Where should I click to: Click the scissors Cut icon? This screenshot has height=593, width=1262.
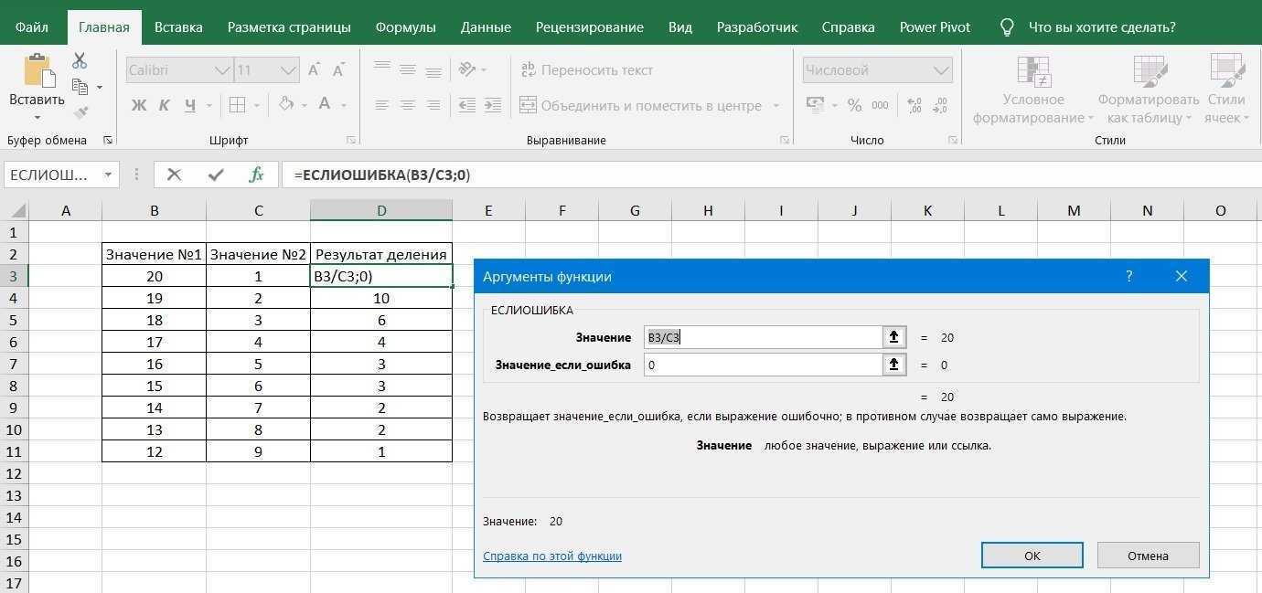[x=79, y=60]
